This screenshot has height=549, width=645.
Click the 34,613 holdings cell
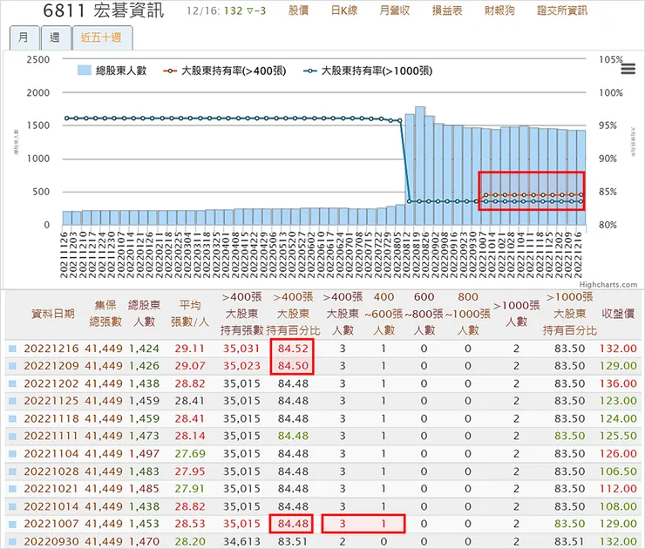coord(241,542)
